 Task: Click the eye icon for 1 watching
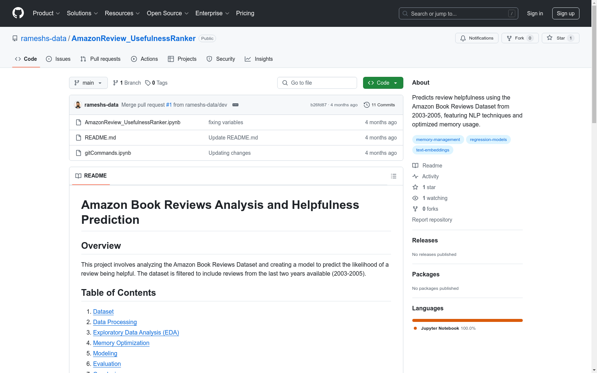[415, 198]
